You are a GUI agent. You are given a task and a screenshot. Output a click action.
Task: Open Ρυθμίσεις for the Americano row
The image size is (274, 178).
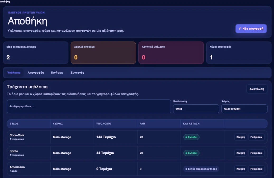pos(256,169)
